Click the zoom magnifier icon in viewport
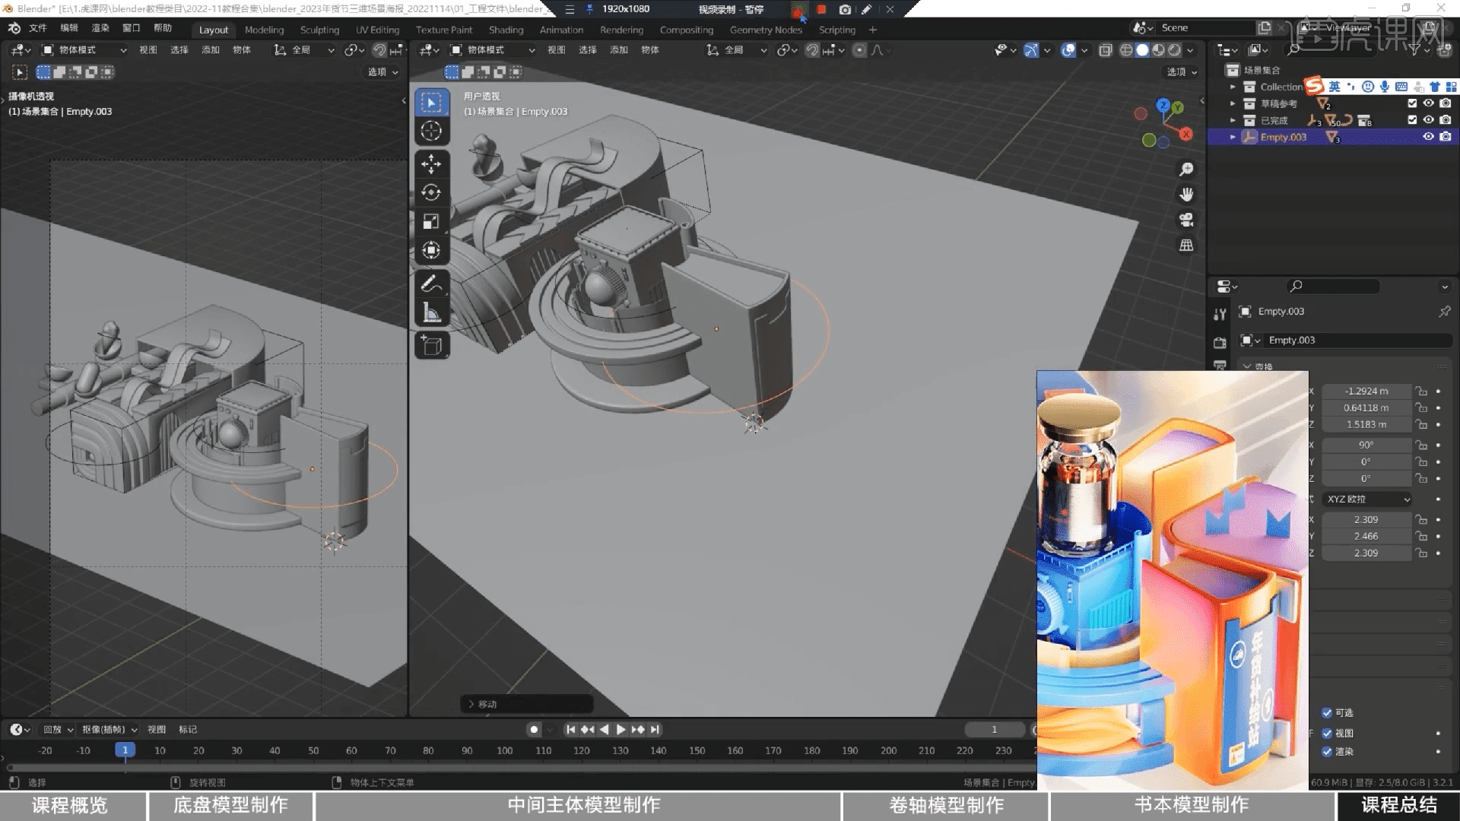Screen dimensions: 1460x821 [x=1186, y=169]
